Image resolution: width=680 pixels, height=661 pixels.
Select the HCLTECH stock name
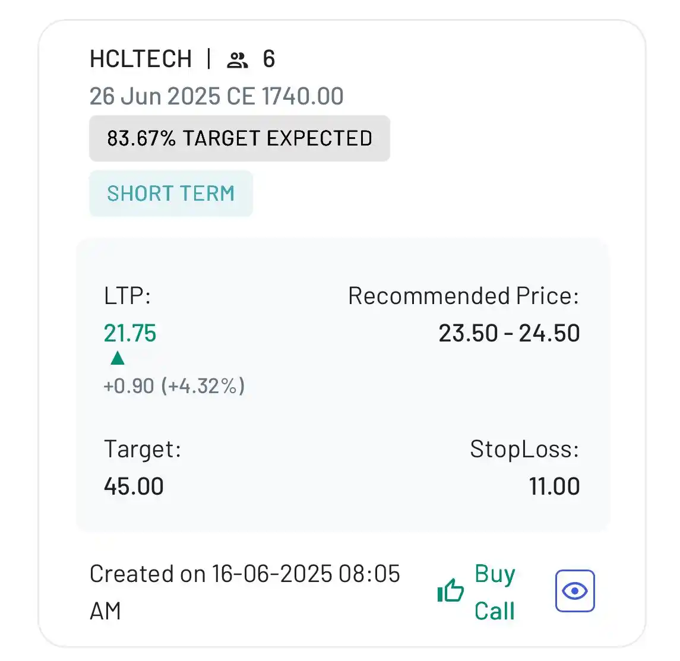(x=141, y=59)
